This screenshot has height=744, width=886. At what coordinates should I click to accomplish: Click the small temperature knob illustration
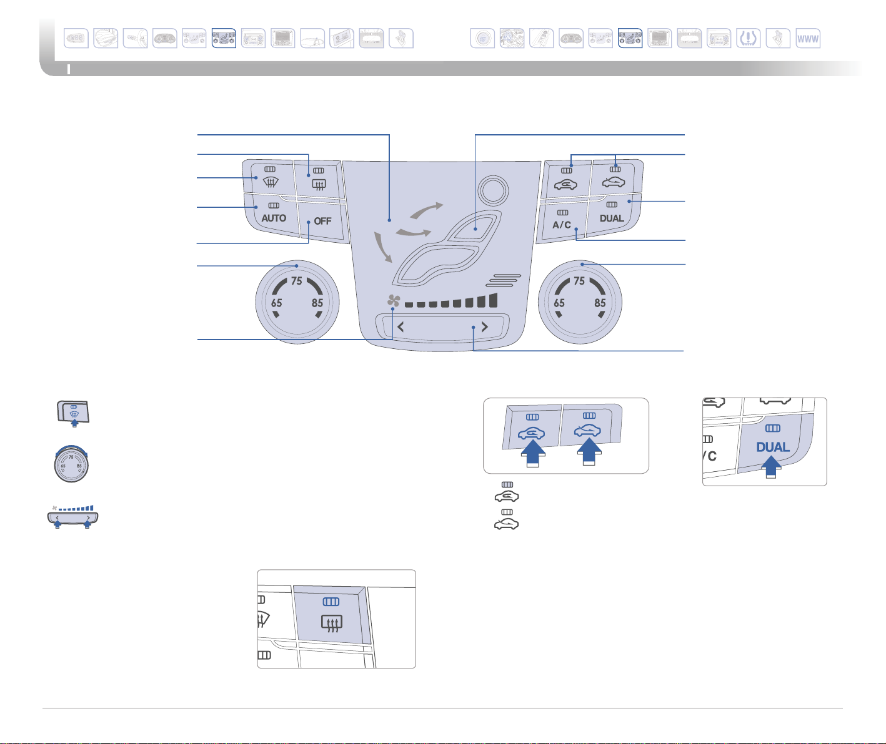(71, 464)
